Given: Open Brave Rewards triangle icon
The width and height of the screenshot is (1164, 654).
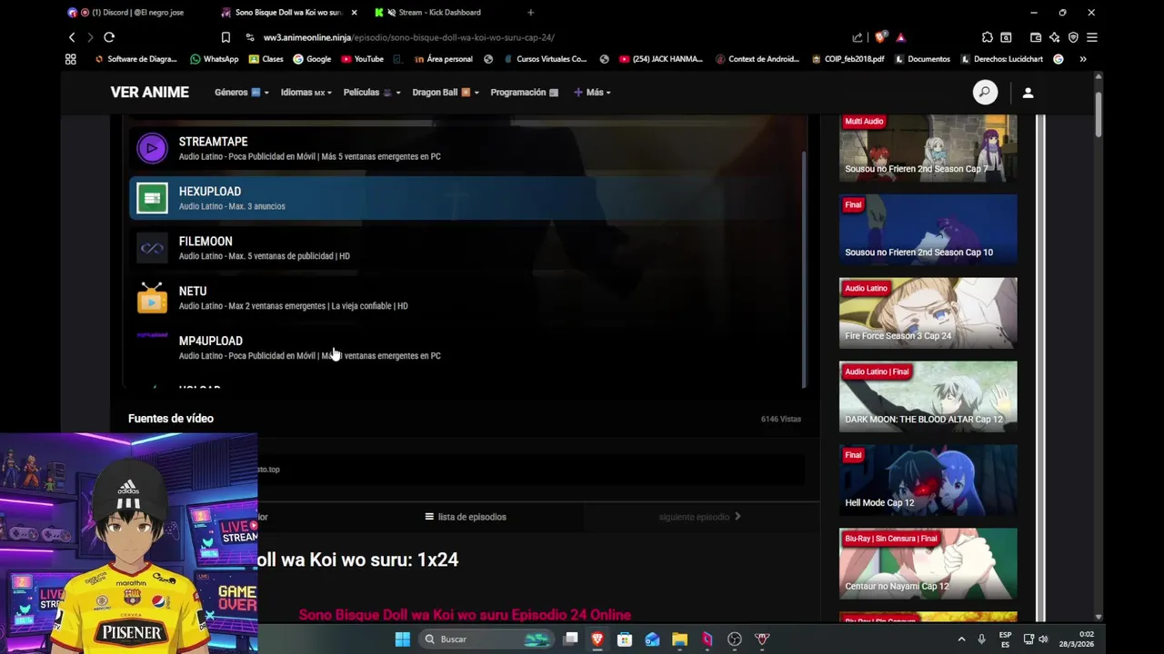Looking at the screenshot, I should pos(900,37).
